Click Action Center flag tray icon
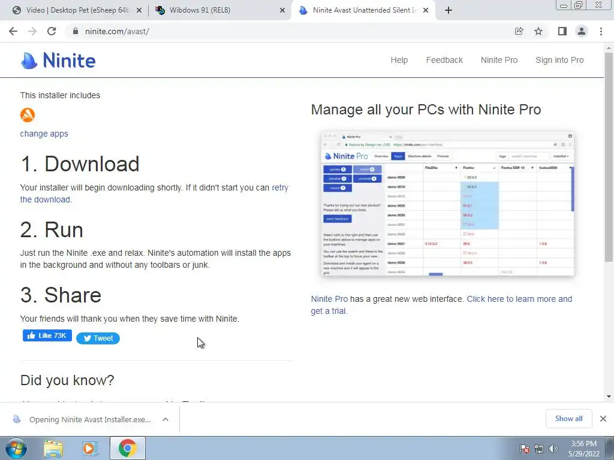The width and height of the screenshot is (614, 460). 525,449
